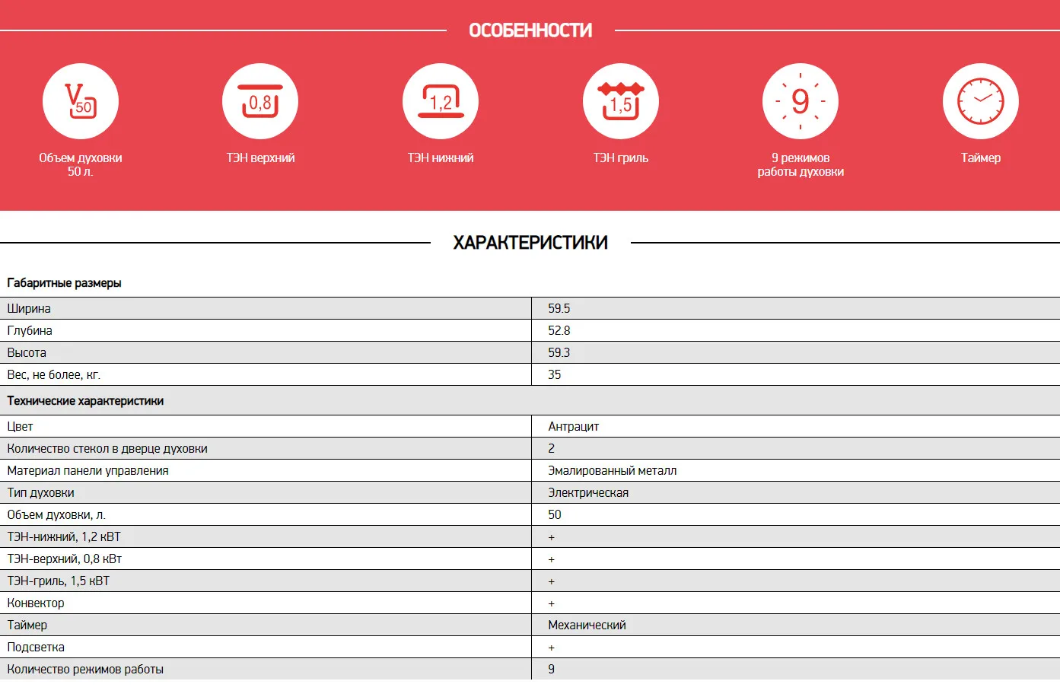Click the value 'Эмалированный металл'
The height and width of the screenshot is (697, 1060).
pyautogui.click(x=613, y=470)
